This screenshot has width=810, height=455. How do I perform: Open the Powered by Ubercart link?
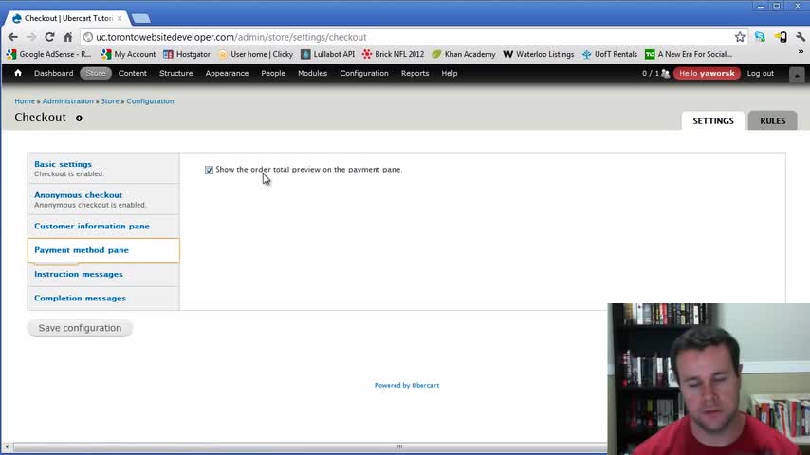coord(407,385)
